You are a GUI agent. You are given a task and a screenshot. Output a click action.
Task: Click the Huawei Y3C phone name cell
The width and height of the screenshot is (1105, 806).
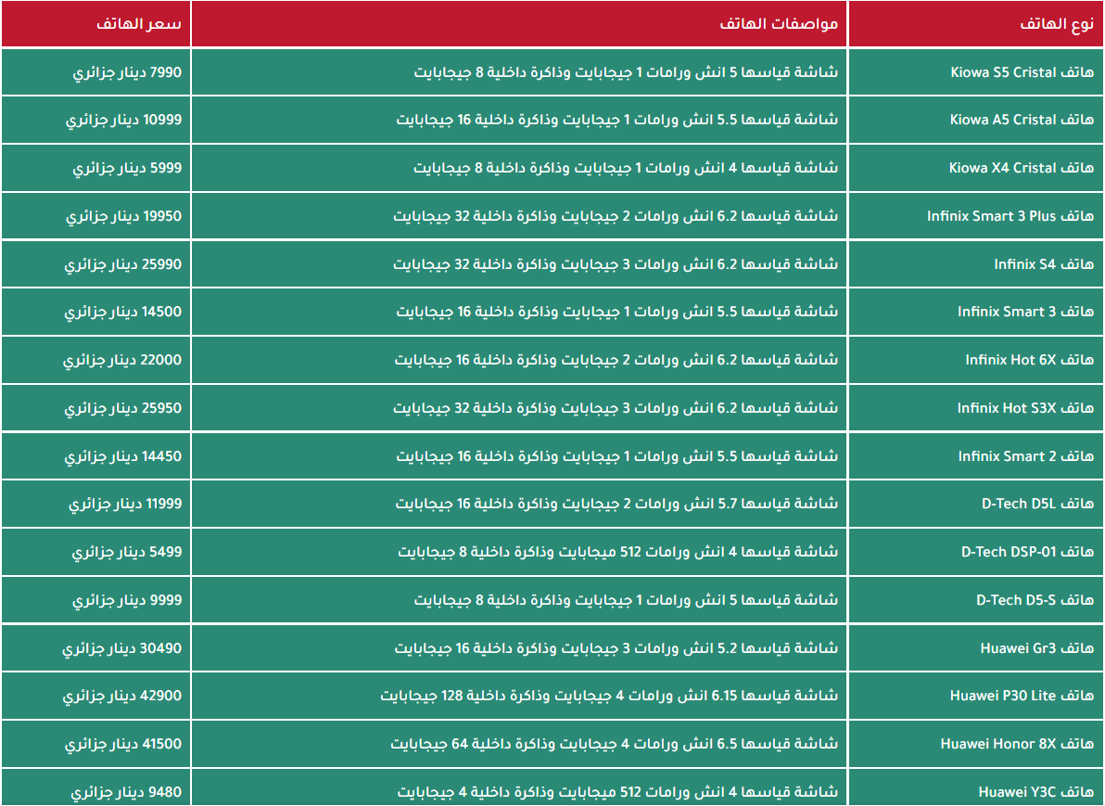click(976, 787)
